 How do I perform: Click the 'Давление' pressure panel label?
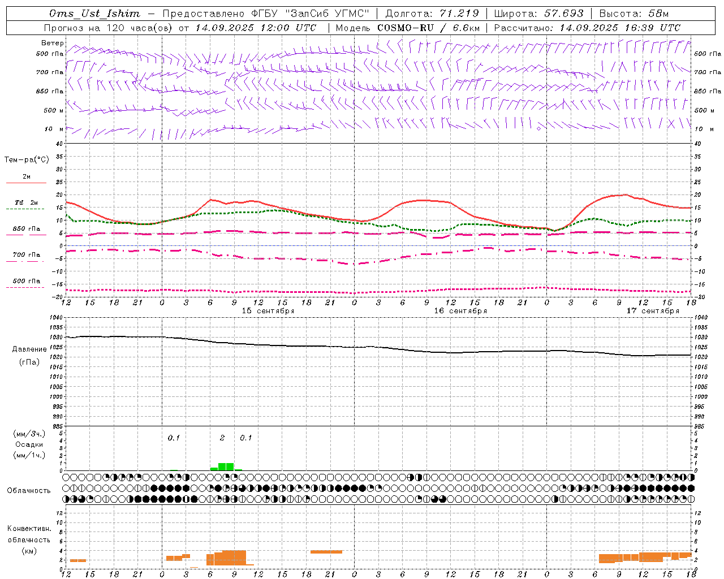pyautogui.click(x=29, y=349)
